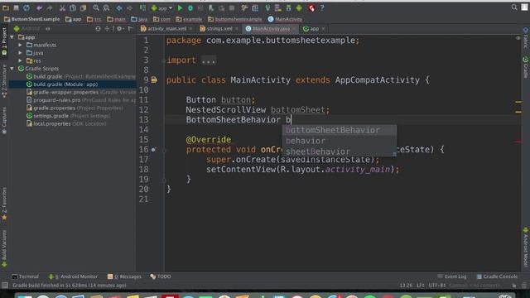Click the navigate Back arrow icon
Screen dimensions: 530x298
pos(119,7)
